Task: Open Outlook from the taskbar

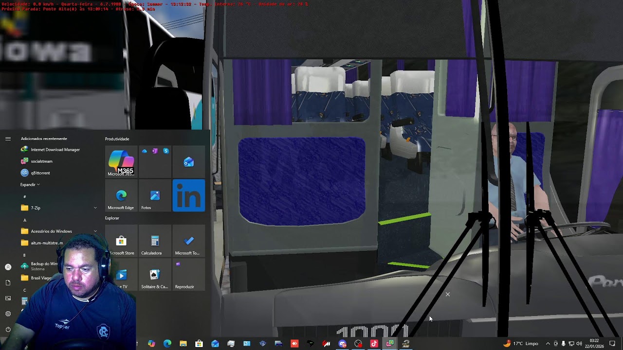Action: [x=215, y=344]
